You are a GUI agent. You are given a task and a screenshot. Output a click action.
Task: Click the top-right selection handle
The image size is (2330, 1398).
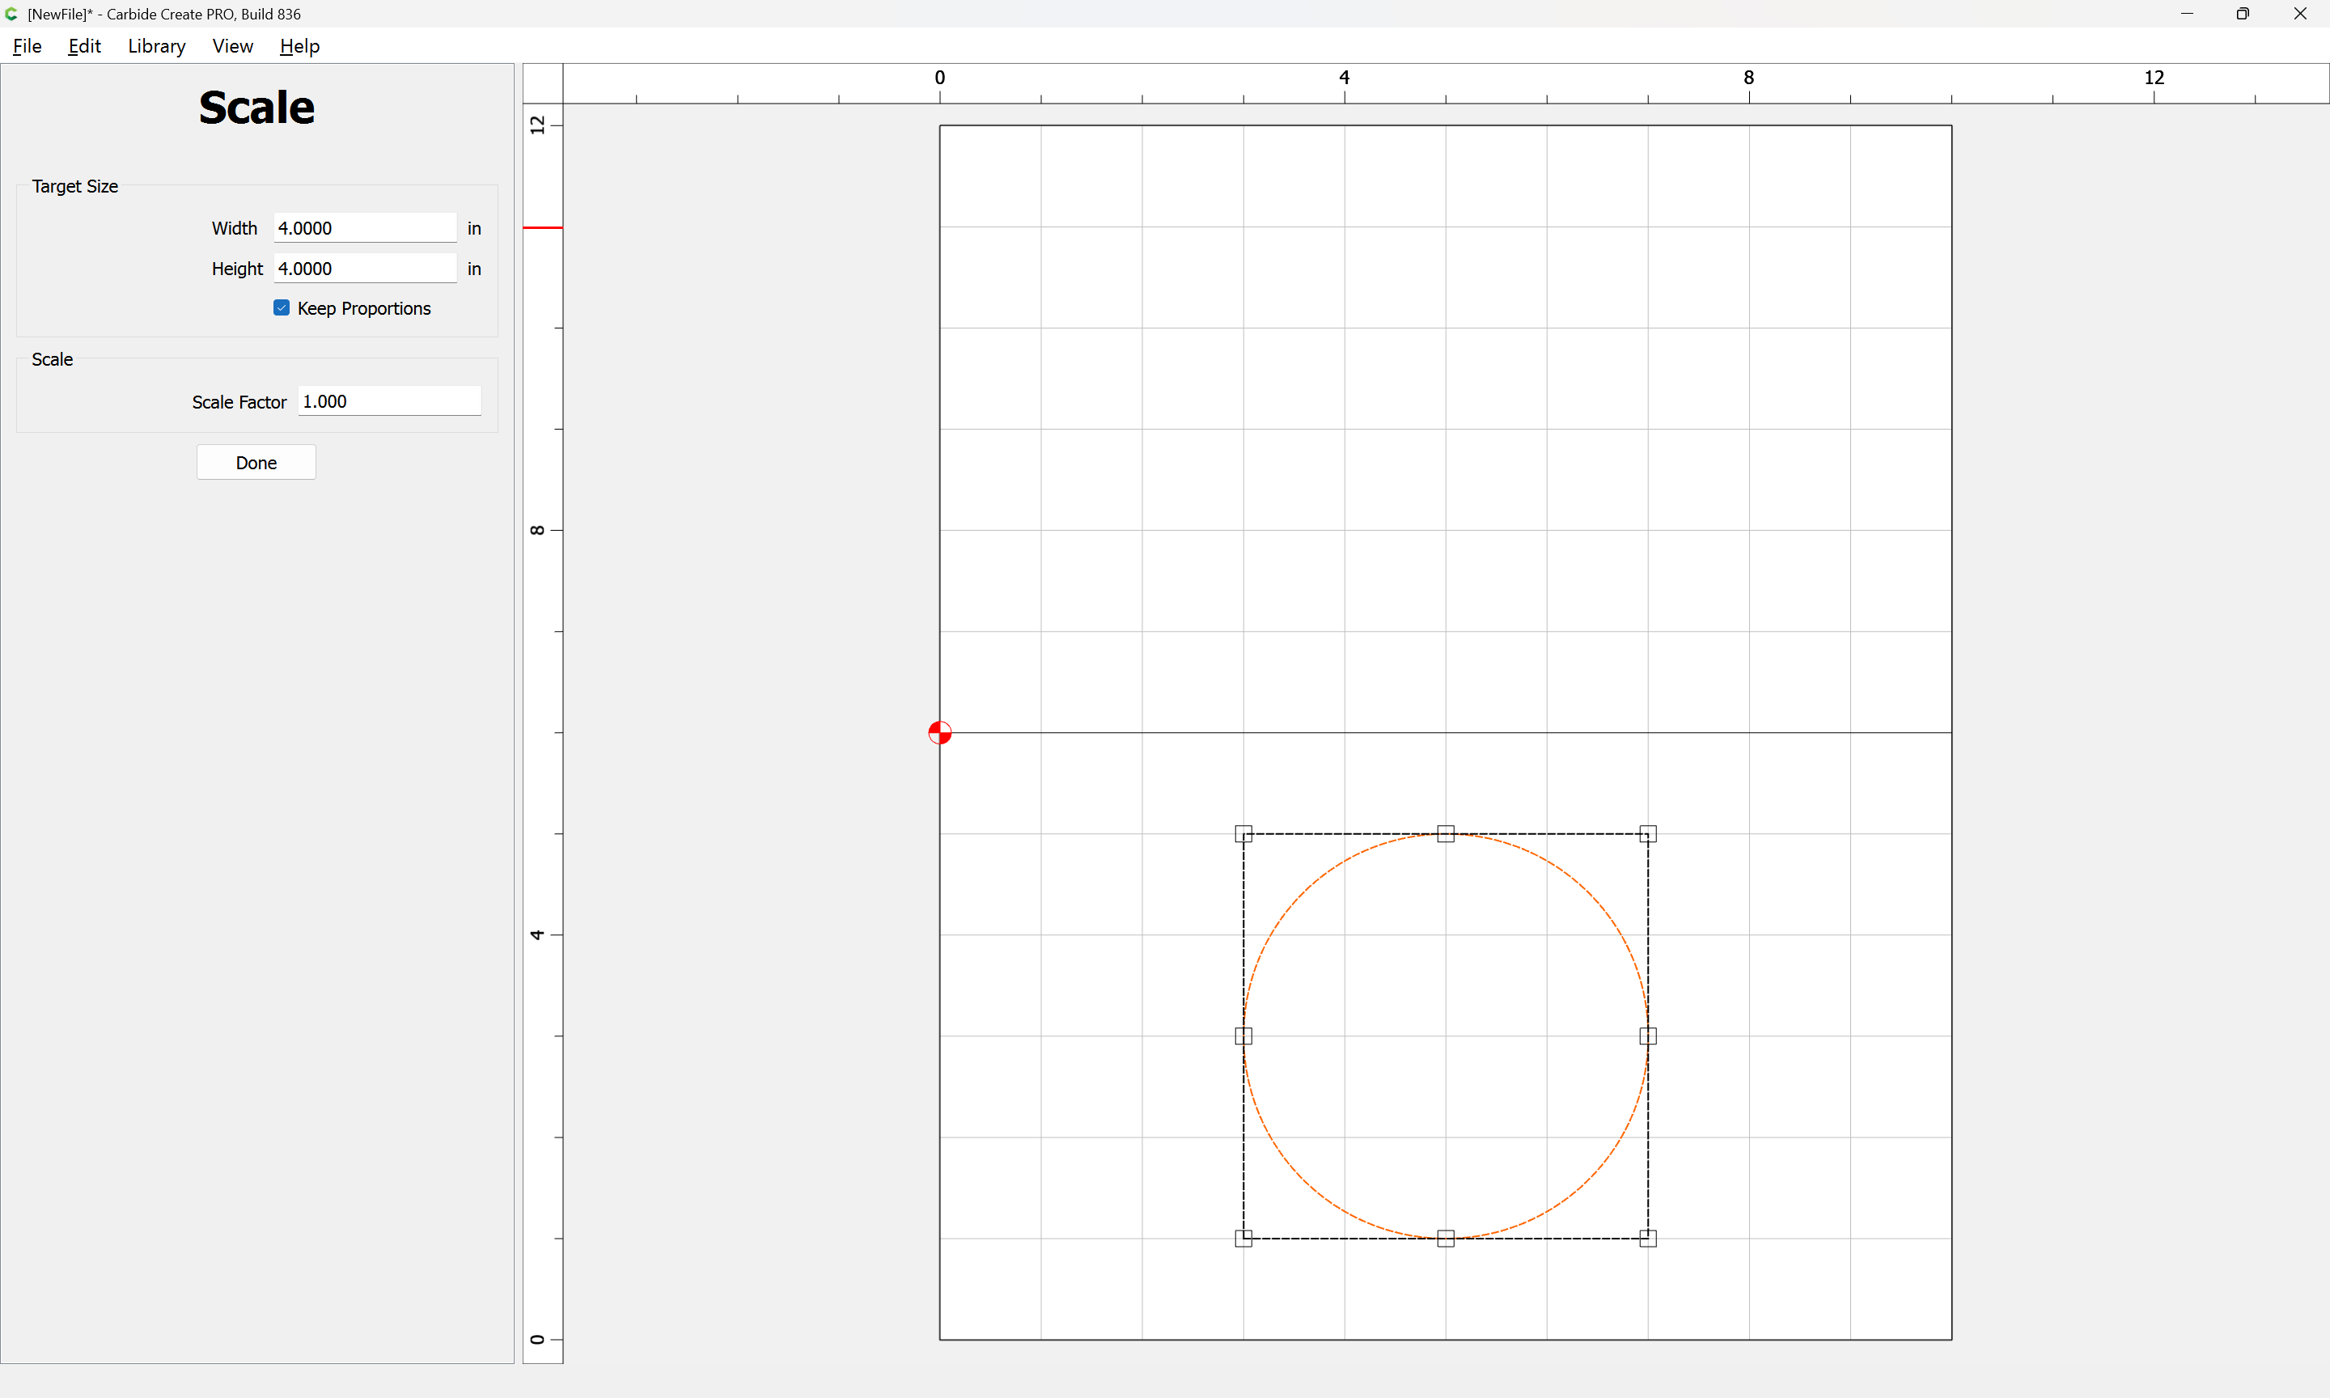1647,834
